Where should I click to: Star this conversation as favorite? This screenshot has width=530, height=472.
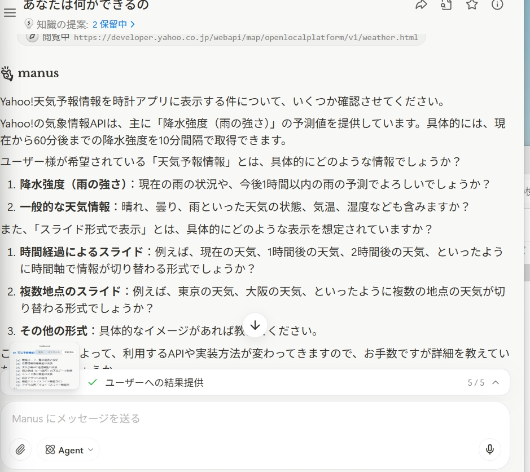tap(472, 5)
